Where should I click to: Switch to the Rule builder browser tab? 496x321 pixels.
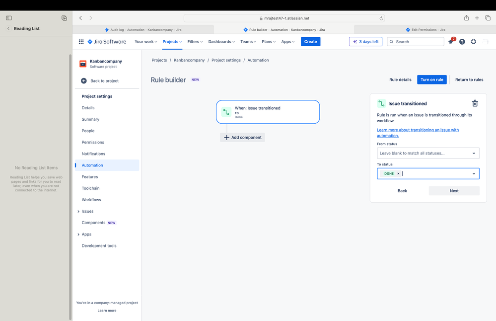pyautogui.click(x=283, y=30)
